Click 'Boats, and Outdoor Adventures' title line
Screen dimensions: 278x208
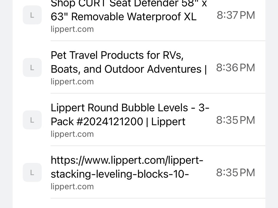129,69
